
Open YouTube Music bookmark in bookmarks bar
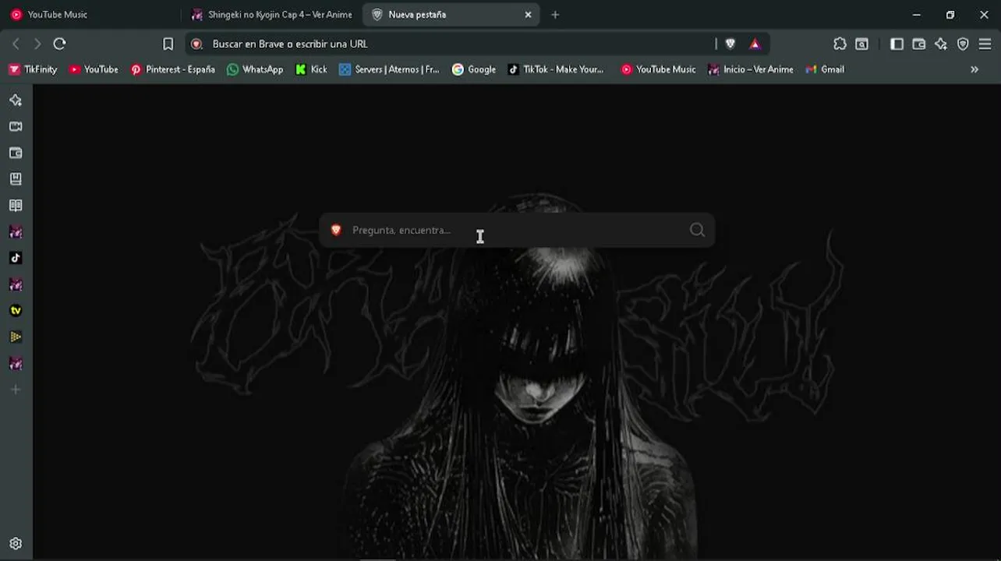coord(658,69)
